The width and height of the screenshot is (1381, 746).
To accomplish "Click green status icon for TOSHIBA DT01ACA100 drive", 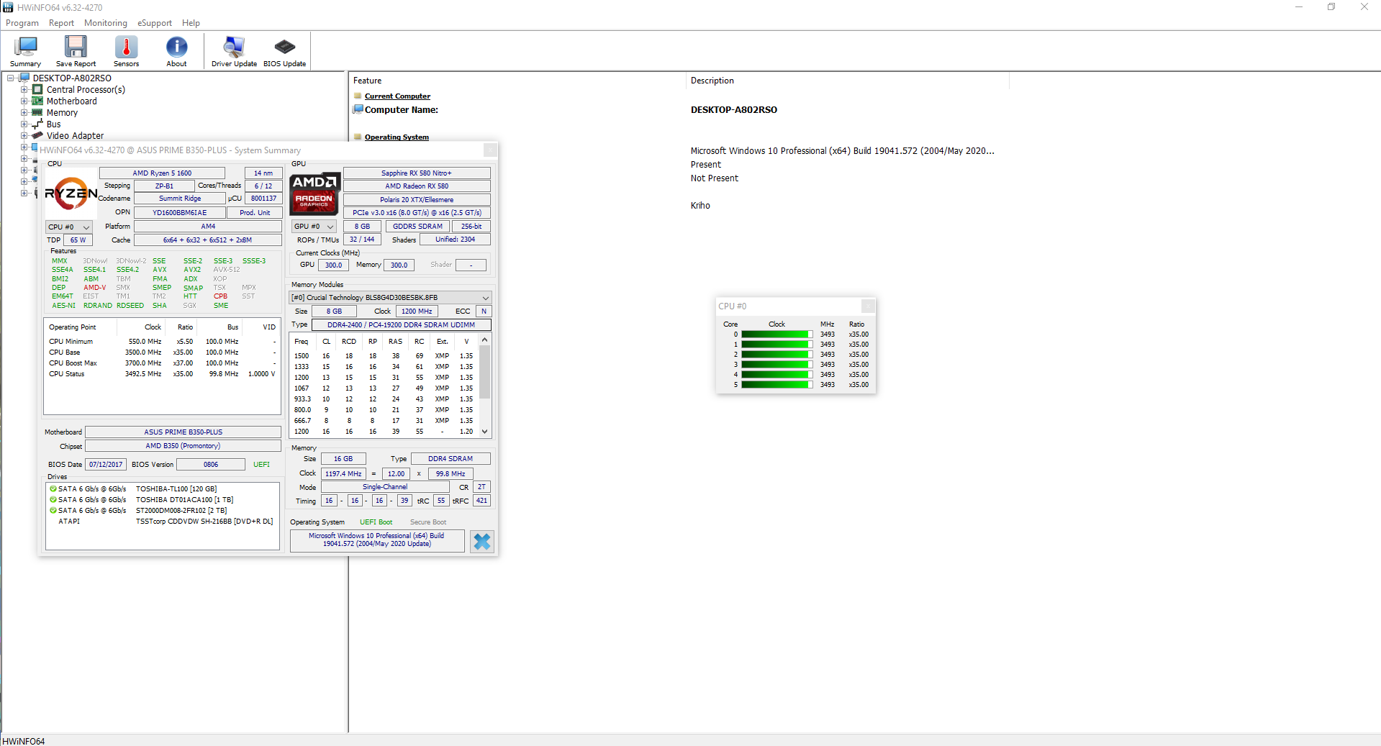I will (53, 500).
